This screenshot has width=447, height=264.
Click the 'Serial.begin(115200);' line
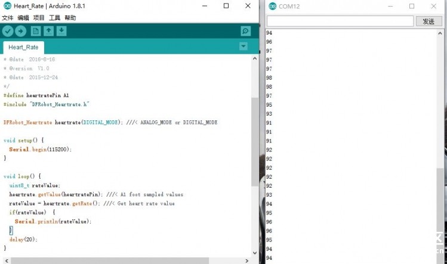(40, 150)
